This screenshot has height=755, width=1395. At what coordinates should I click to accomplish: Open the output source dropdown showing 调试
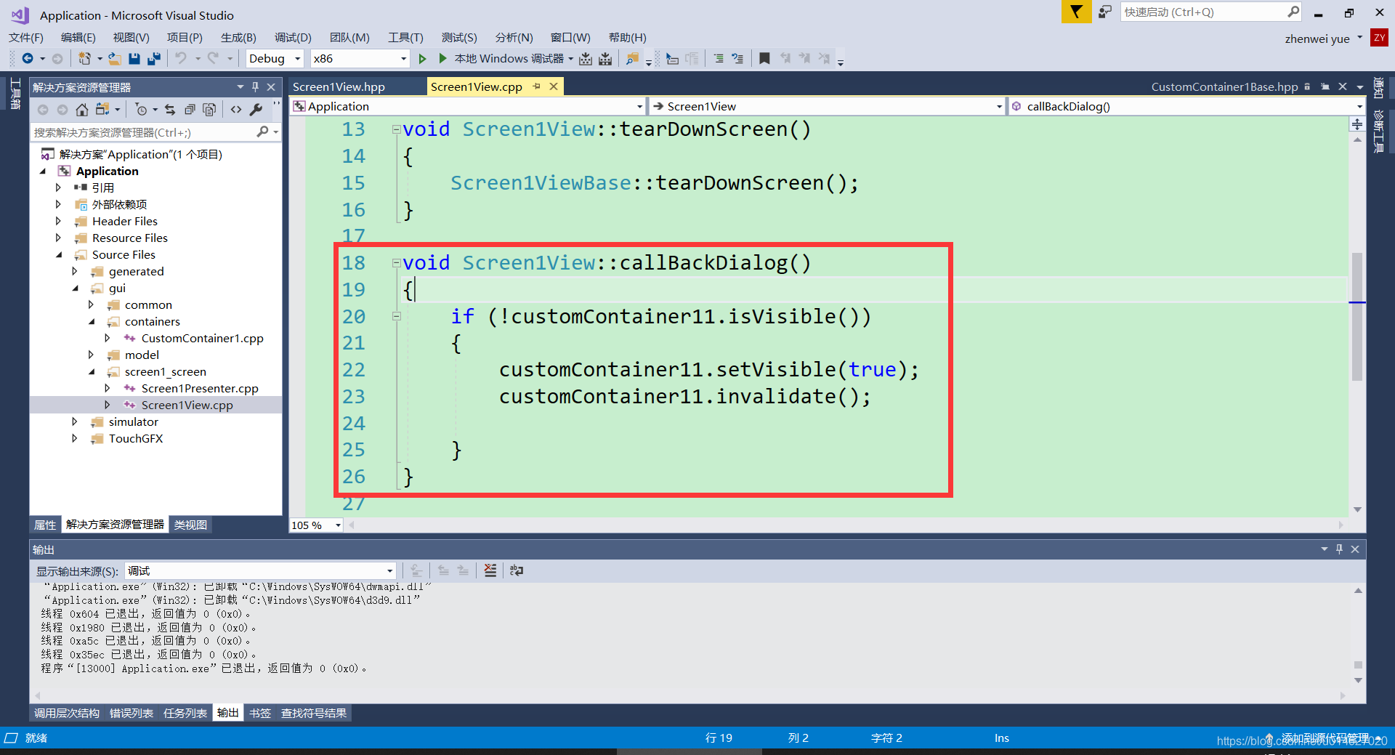(390, 570)
